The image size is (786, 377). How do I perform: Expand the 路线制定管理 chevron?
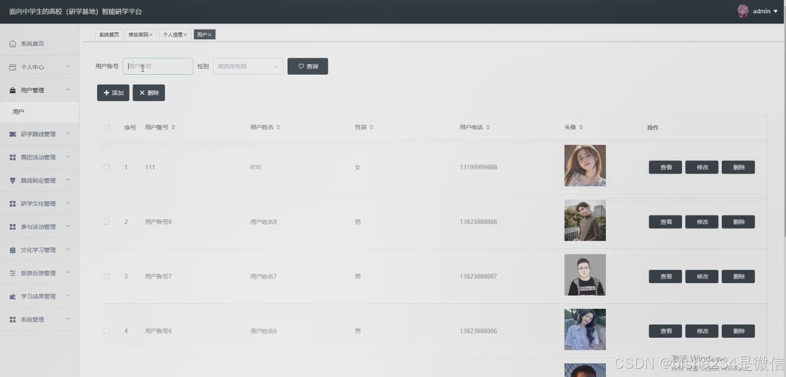click(68, 180)
